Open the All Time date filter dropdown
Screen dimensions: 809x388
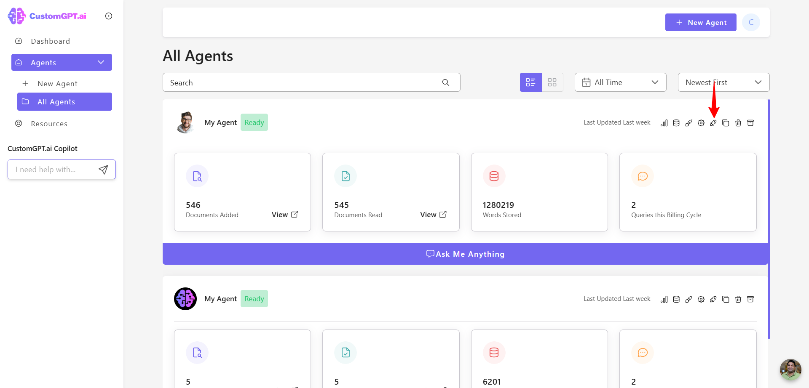pyautogui.click(x=620, y=82)
